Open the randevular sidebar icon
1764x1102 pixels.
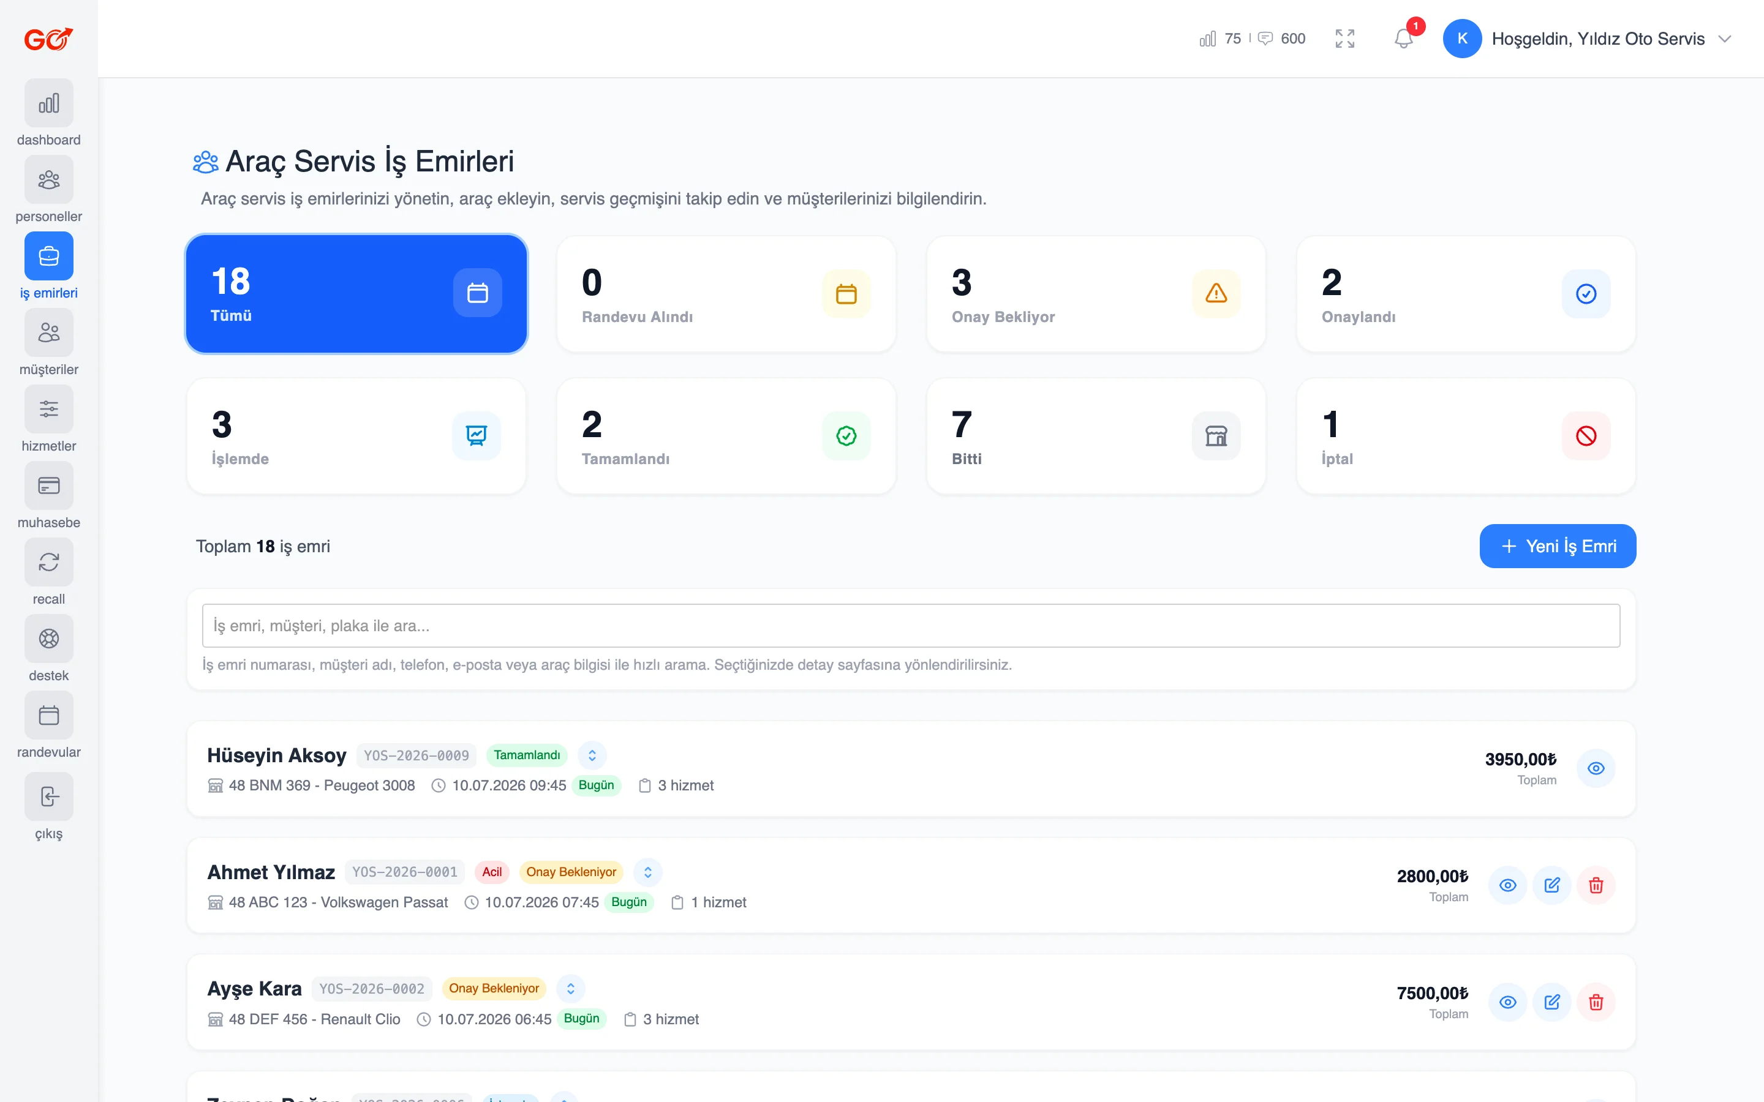[49, 715]
